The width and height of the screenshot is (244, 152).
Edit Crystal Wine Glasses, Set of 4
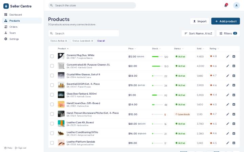[x=227, y=76]
